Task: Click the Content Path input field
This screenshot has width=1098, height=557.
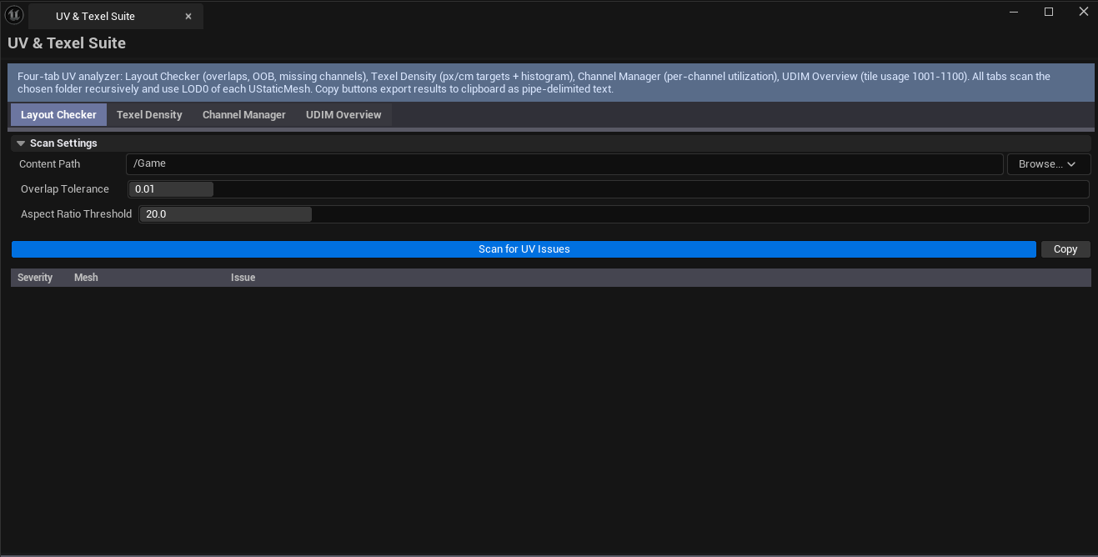Action: 564,164
